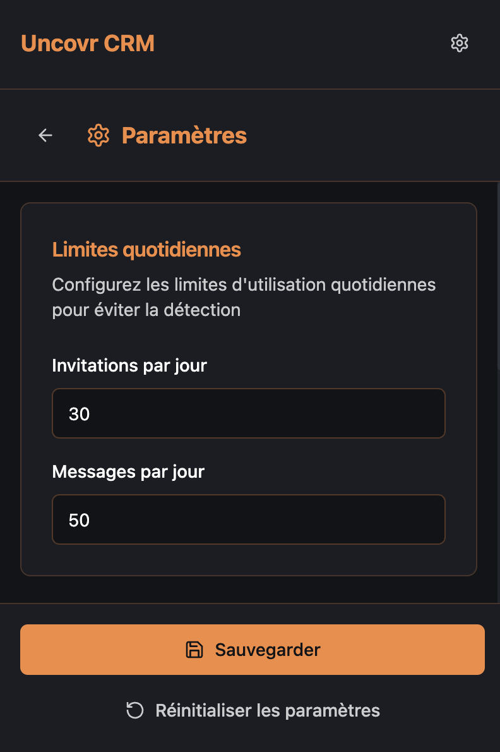Click the Paramètres page heading
The height and width of the screenshot is (752, 500).
184,135
